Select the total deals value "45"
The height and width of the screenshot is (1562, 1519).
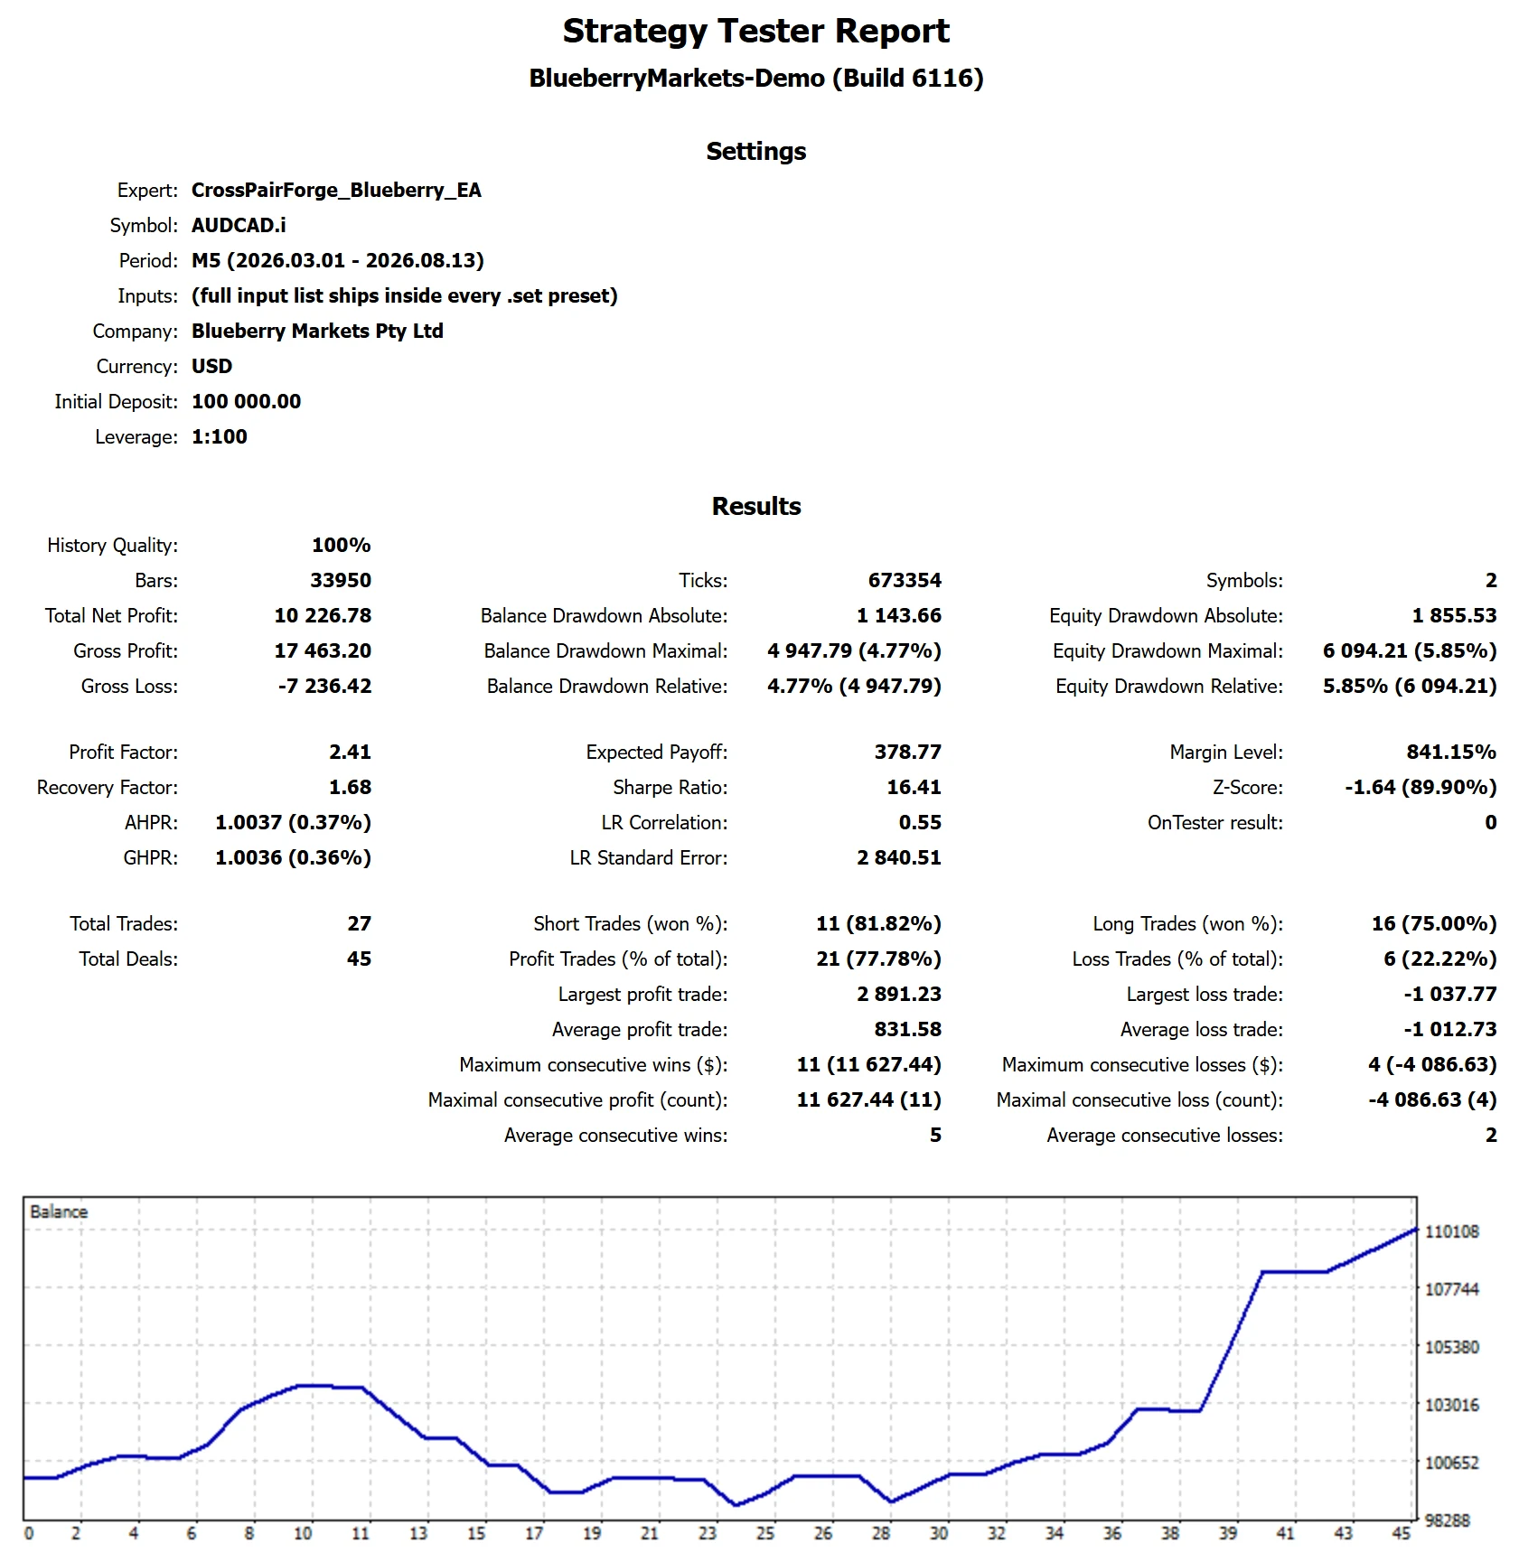click(359, 959)
